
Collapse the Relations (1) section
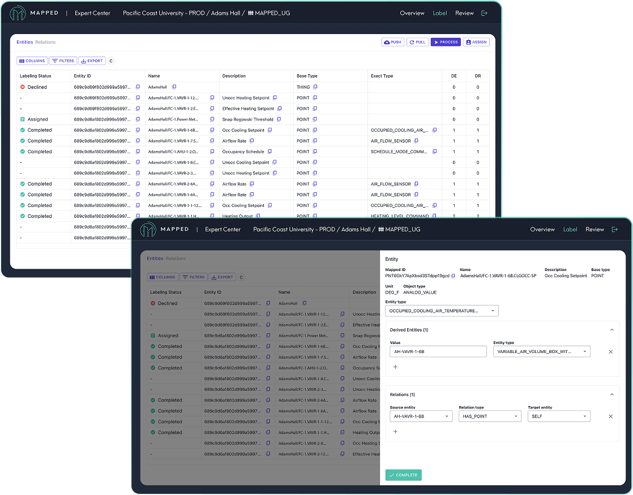(611, 394)
